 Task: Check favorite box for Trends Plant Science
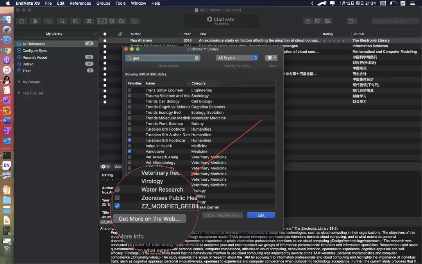(129, 123)
